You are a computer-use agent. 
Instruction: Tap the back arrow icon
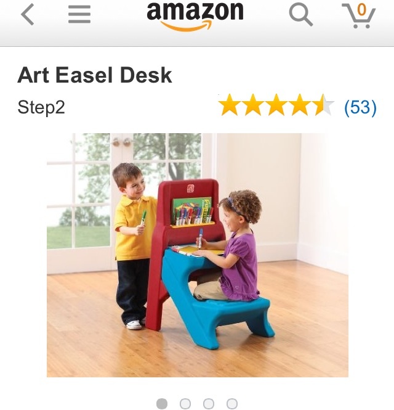pyautogui.click(x=28, y=14)
